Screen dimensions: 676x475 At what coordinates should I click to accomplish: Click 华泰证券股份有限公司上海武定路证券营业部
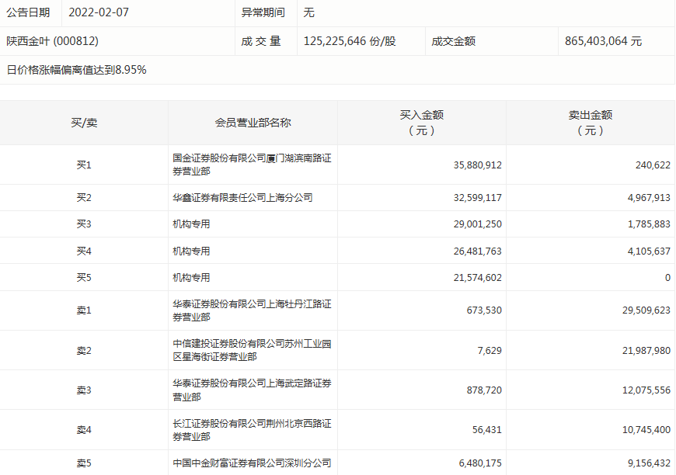(252, 390)
